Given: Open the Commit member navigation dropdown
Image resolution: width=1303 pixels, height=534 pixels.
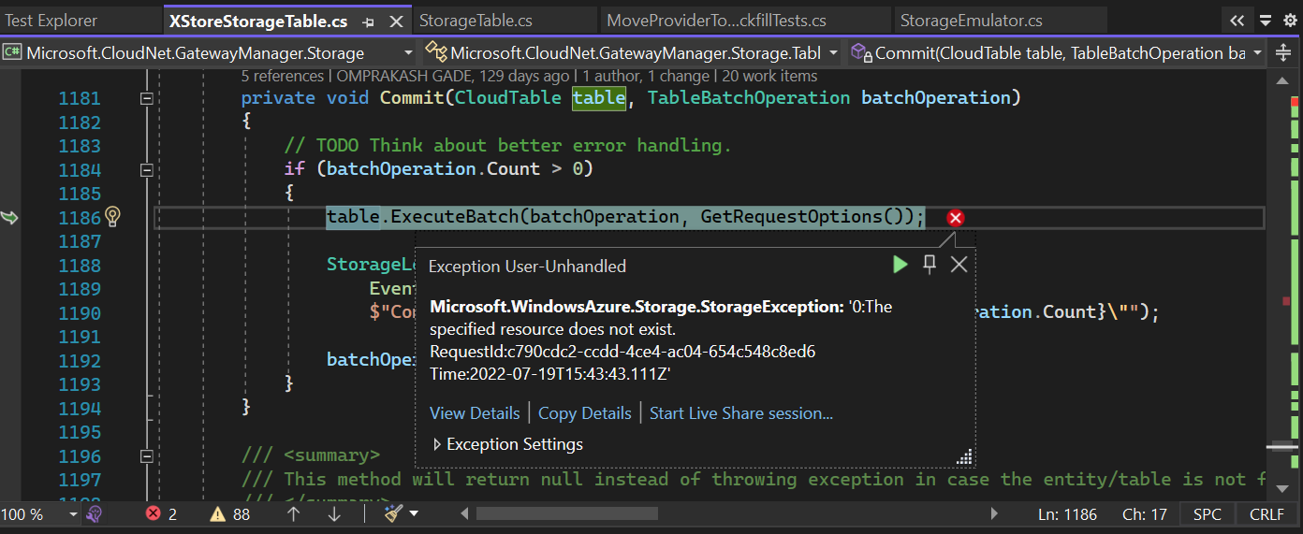Looking at the screenshot, I should [1058, 53].
